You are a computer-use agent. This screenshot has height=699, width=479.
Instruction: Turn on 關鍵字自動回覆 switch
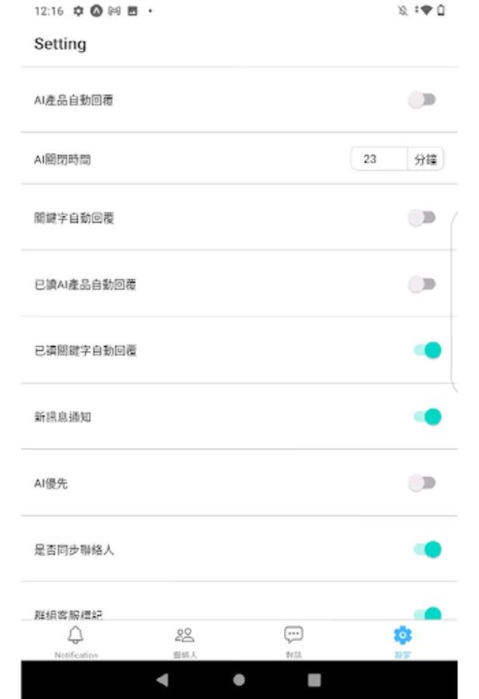tap(422, 217)
